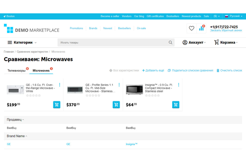246x163 pixels.
Task: Click the Главная breadcrumb
Action: pyautogui.click(x=9, y=52)
